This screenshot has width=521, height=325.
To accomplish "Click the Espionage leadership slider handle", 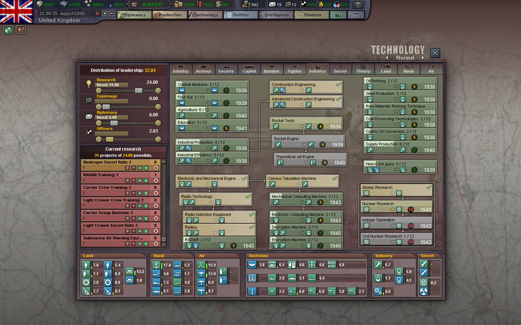I will coord(106,107).
